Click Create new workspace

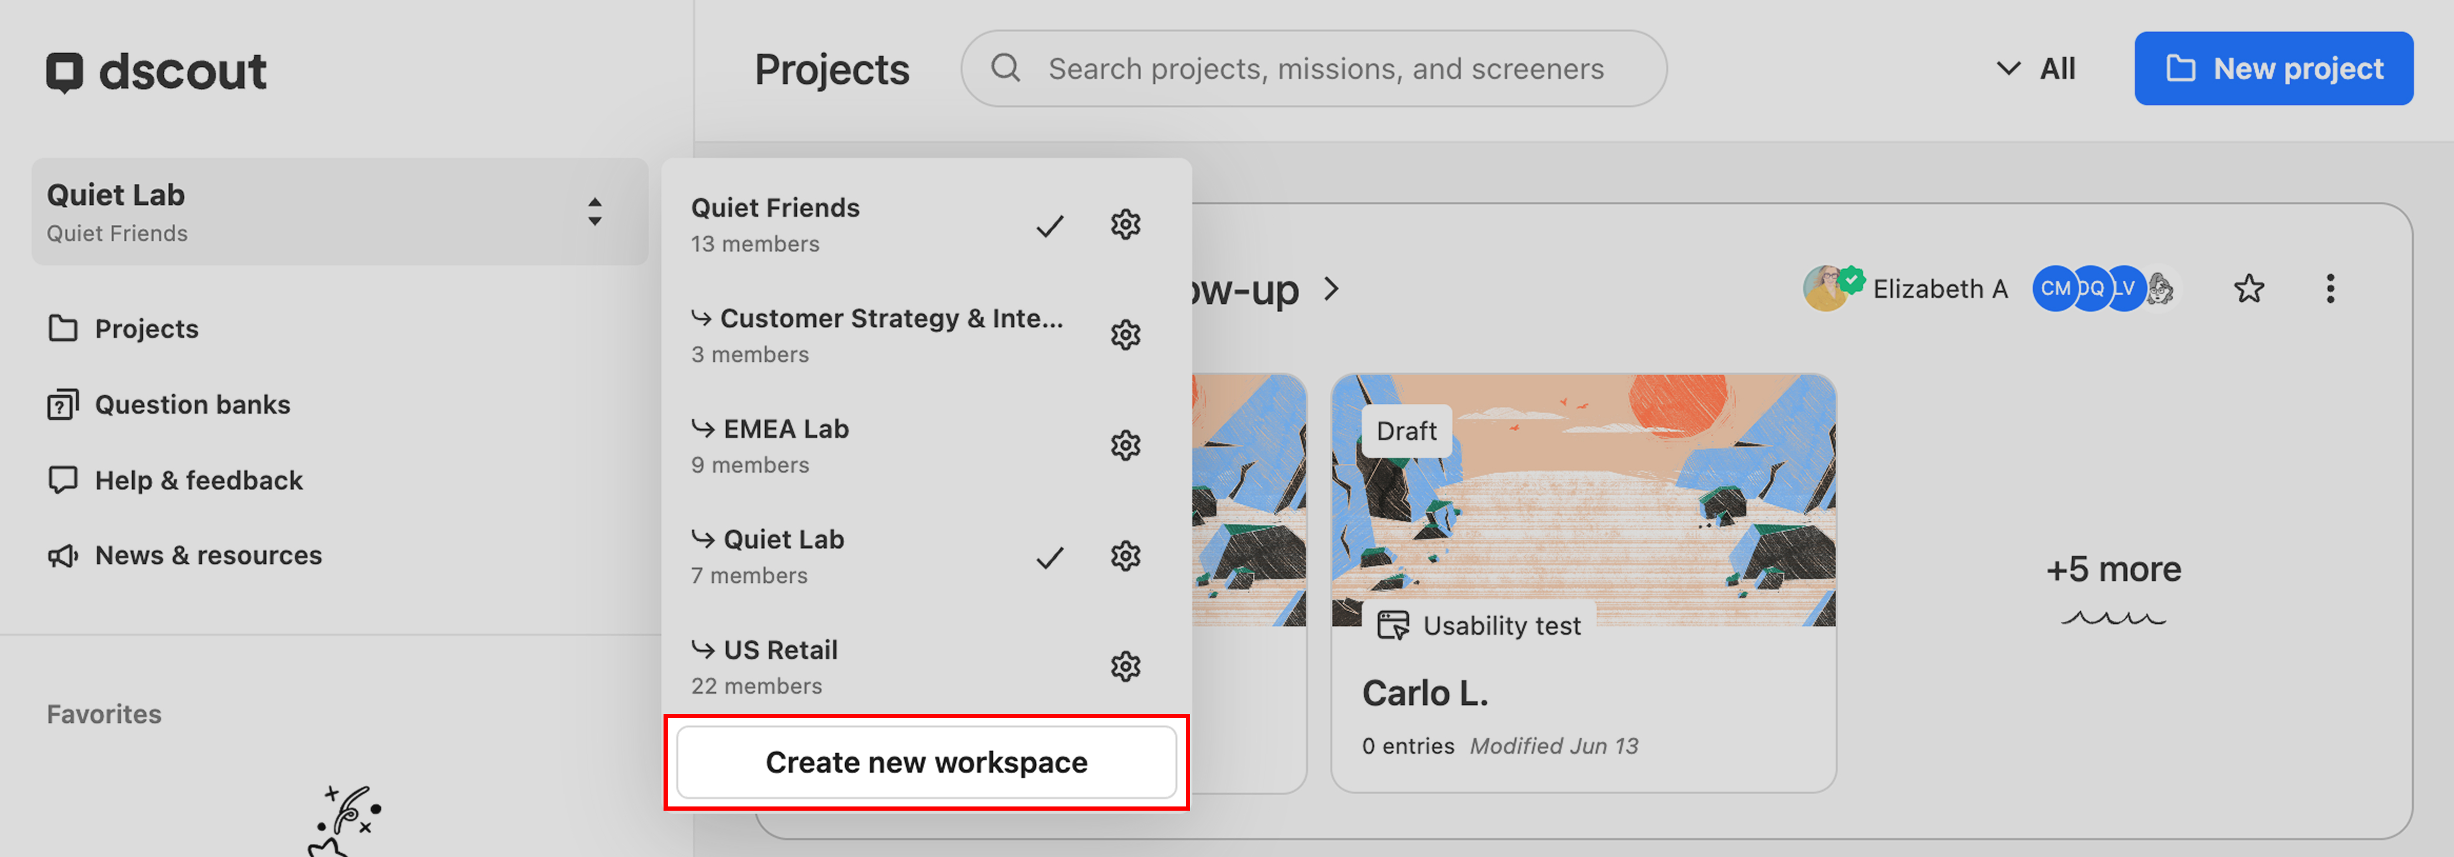(x=926, y=762)
